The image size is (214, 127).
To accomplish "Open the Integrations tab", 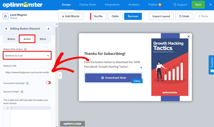I will pos(112,5).
